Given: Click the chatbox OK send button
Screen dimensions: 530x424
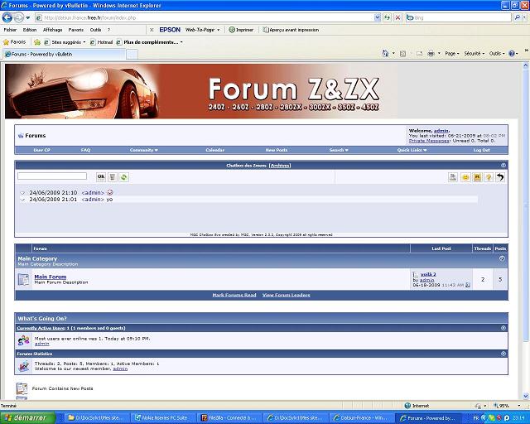Looking at the screenshot, I should pos(101,176).
